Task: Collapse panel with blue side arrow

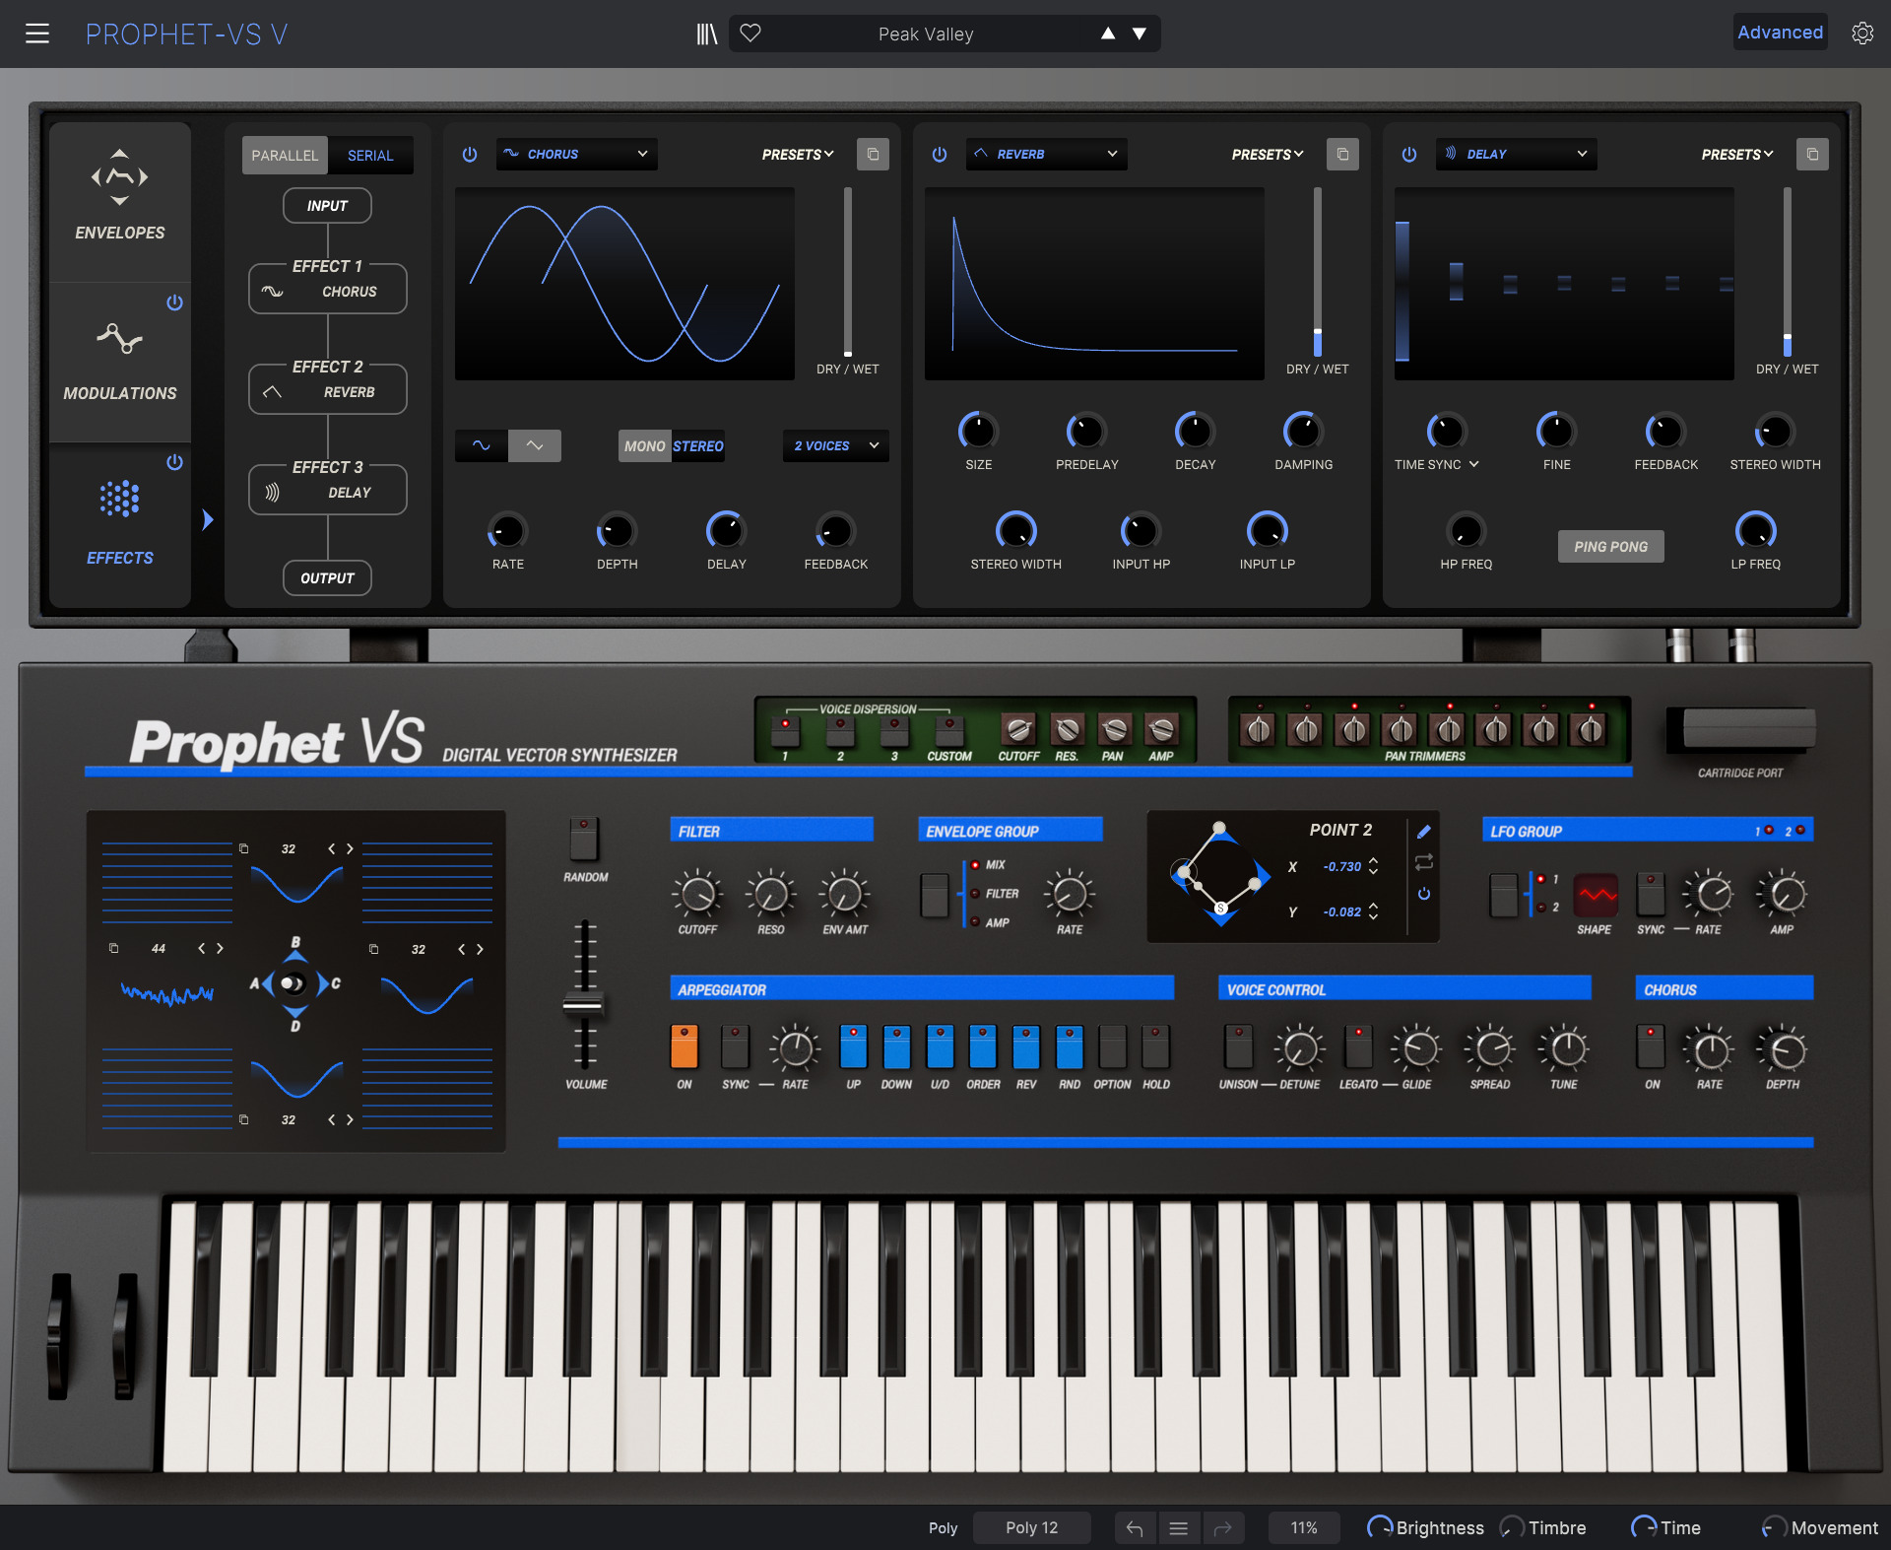Action: 207,520
